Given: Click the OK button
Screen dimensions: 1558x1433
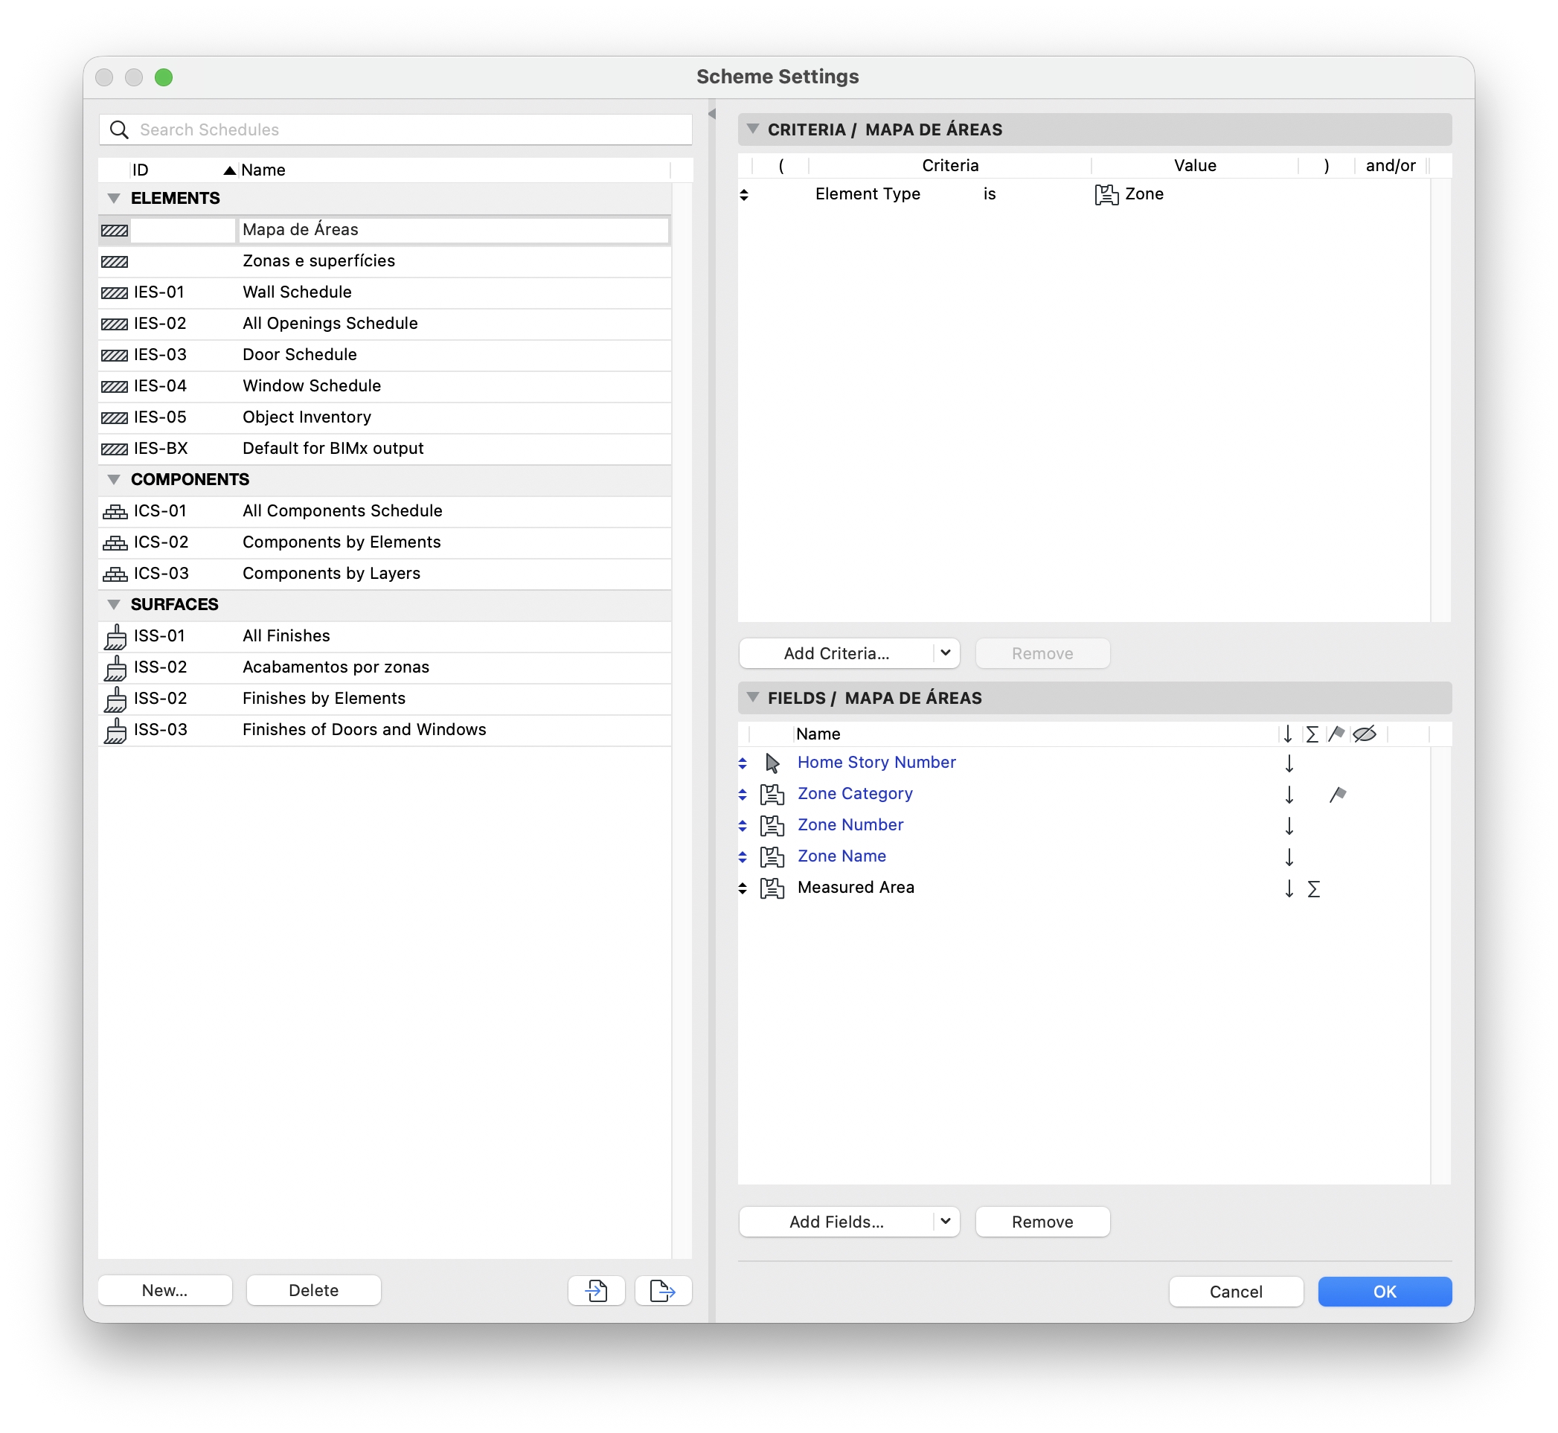Looking at the screenshot, I should (x=1385, y=1291).
